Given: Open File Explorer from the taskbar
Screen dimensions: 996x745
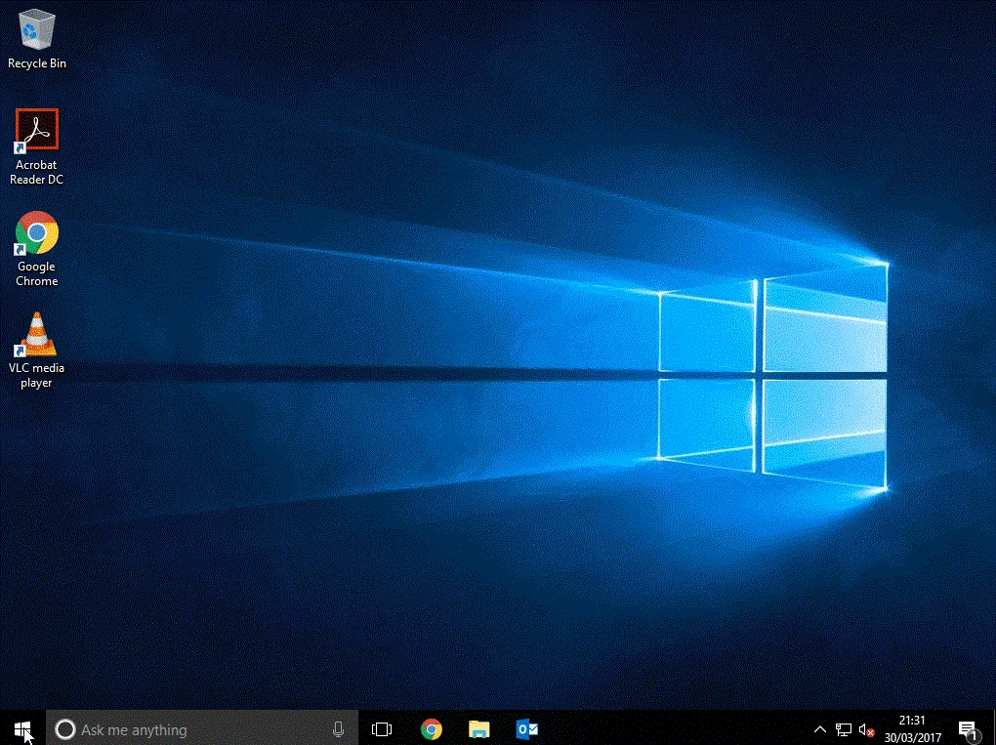Looking at the screenshot, I should pyautogui.click(x=478, y=729).
